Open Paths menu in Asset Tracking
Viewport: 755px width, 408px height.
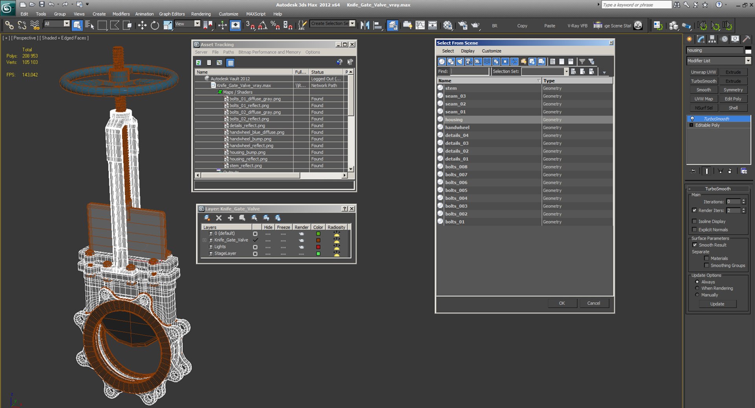228,52
